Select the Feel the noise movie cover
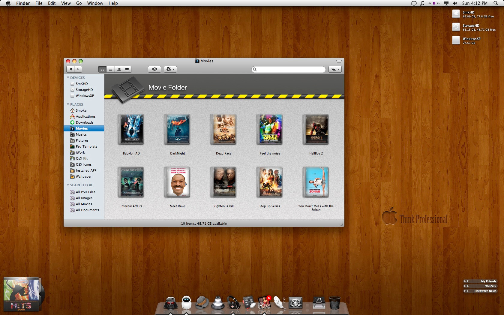504x315 pixels. (270, 129)
